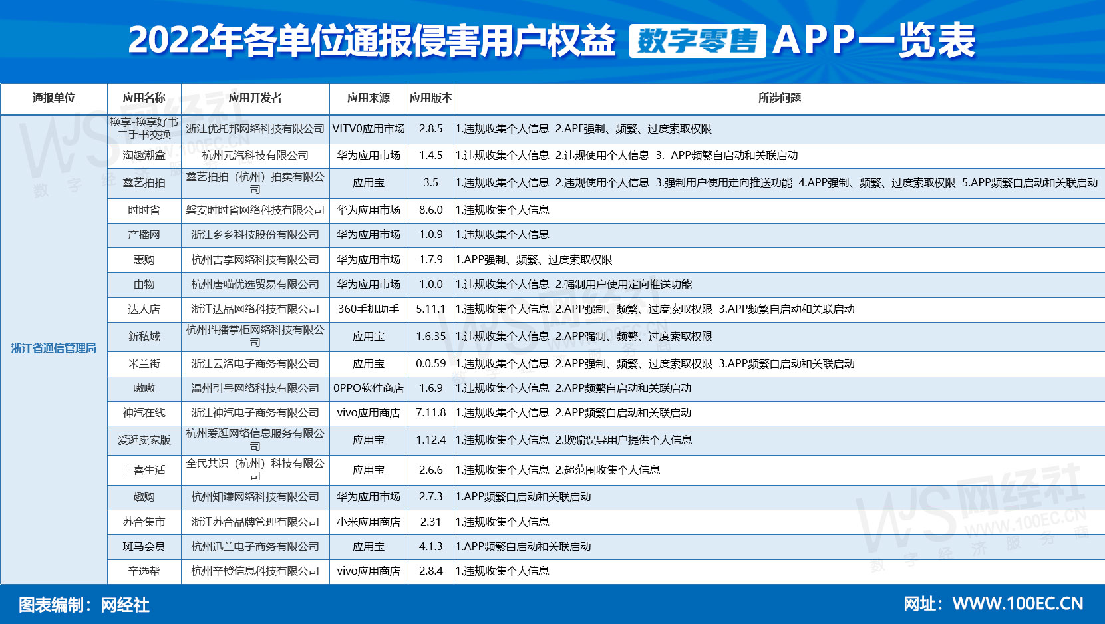
Task: Click developer 浙江乡乡科技股份有限公司
Action: [x=255, y=235]
